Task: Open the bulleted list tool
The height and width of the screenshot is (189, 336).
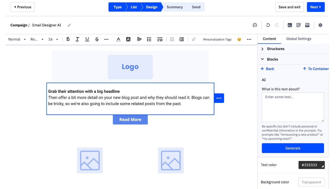Action: [149, 39]
